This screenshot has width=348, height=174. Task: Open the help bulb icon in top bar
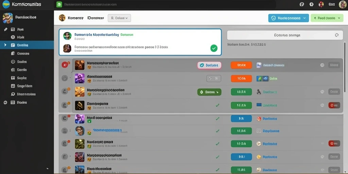[x=302, y=4]
